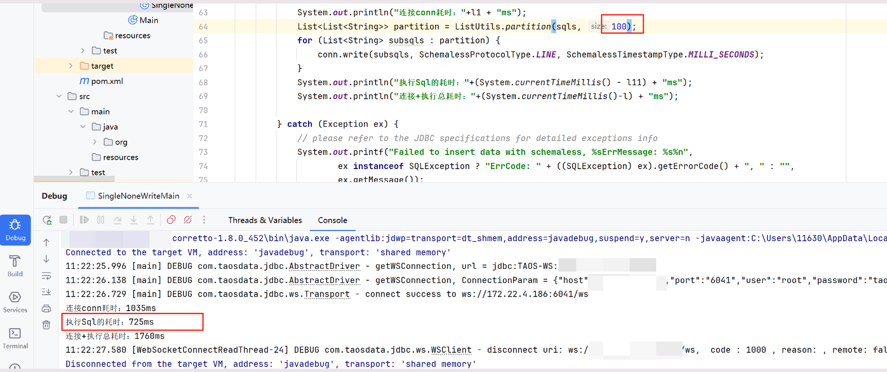Image resolution: width=887 pixels, height=372 pixels.
Task: Switch to Threads & Variables tab
Action: 265,220
